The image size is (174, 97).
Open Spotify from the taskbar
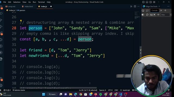(x=101, y=94)
